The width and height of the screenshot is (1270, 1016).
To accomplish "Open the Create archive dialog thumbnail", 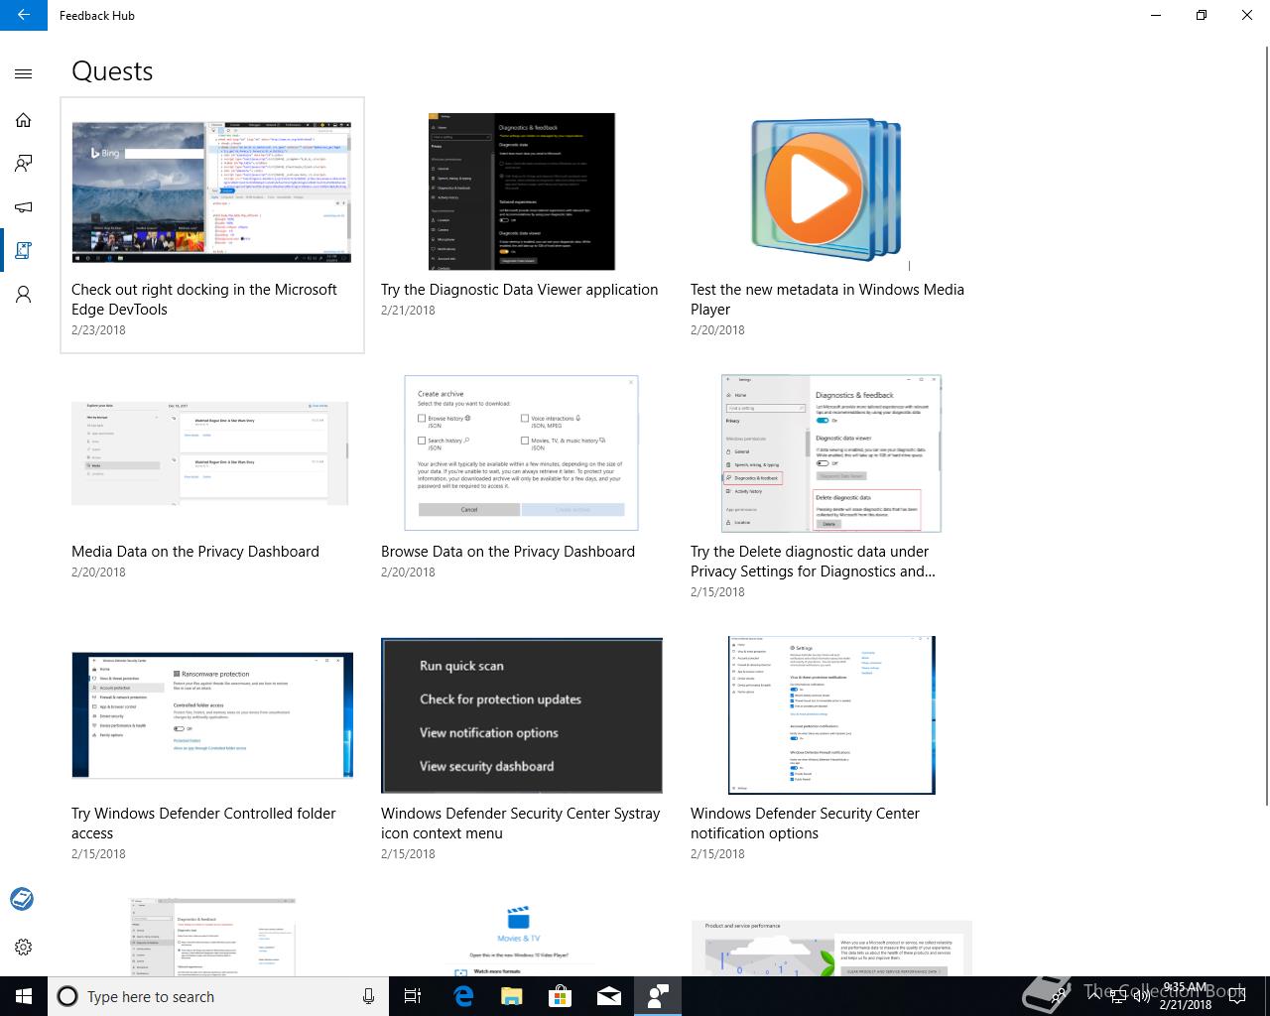I will pos(521,452).
